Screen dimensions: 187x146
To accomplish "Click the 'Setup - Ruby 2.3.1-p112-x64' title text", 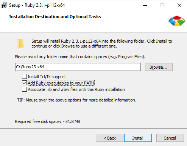I will (x=37, y=5).
